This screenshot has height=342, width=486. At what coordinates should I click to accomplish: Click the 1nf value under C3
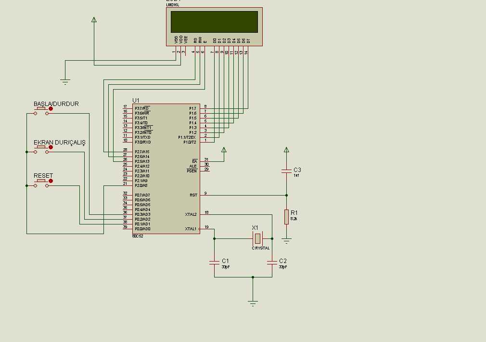[296, 176]
